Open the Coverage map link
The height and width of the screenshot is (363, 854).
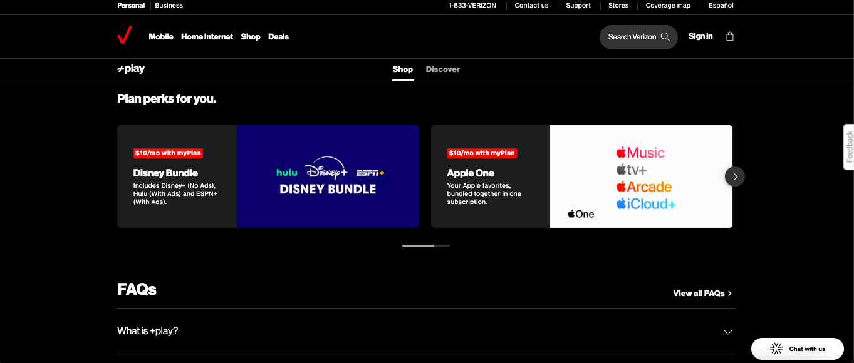(x=668, y=6)
